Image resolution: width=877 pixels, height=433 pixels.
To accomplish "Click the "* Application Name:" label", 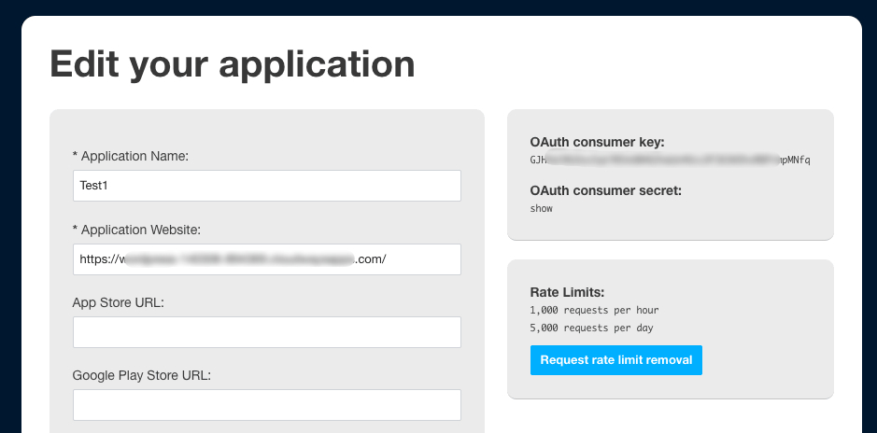I will point(131,157).
